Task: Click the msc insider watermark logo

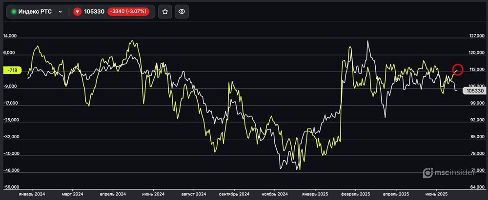Action: coord(450,172)
